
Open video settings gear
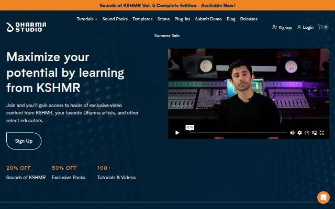[299, 133]
